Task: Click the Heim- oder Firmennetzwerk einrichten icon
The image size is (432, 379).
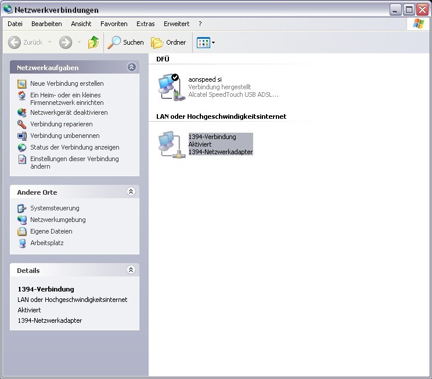Action: point(21,96)
